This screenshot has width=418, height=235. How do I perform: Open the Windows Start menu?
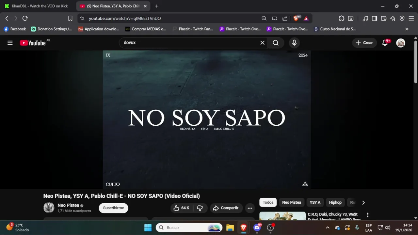coord(148,227)
